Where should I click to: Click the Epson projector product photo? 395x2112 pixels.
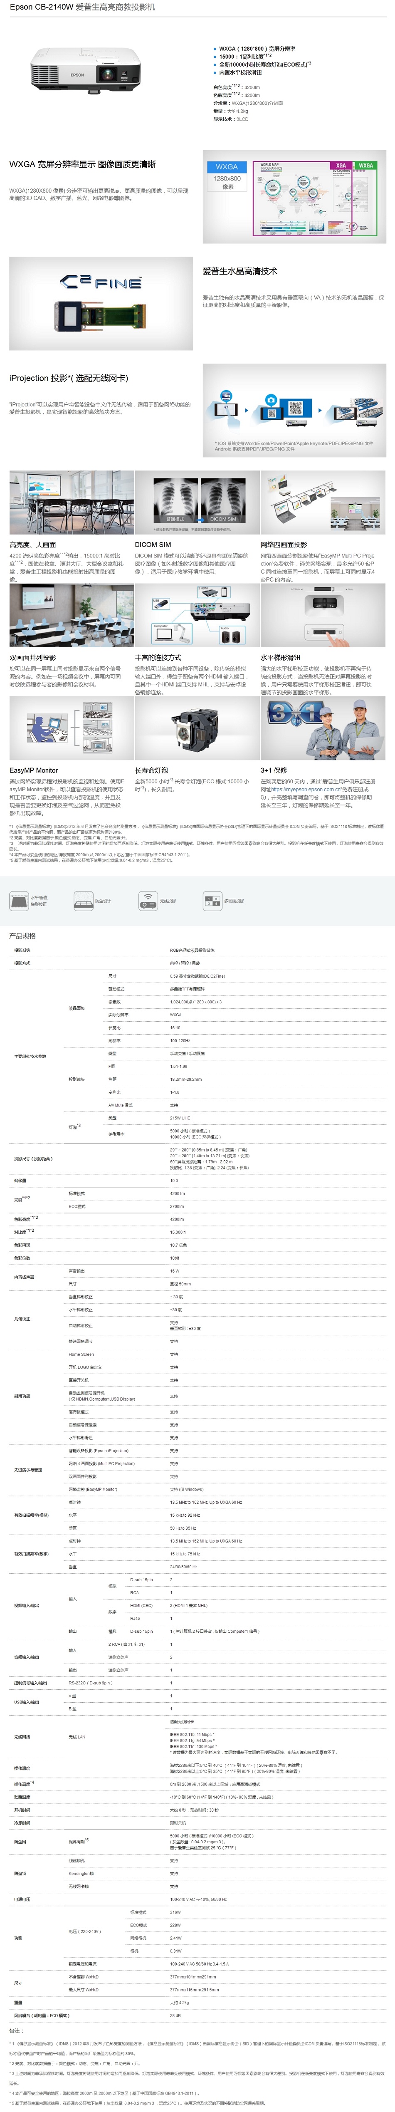[85, 67]
